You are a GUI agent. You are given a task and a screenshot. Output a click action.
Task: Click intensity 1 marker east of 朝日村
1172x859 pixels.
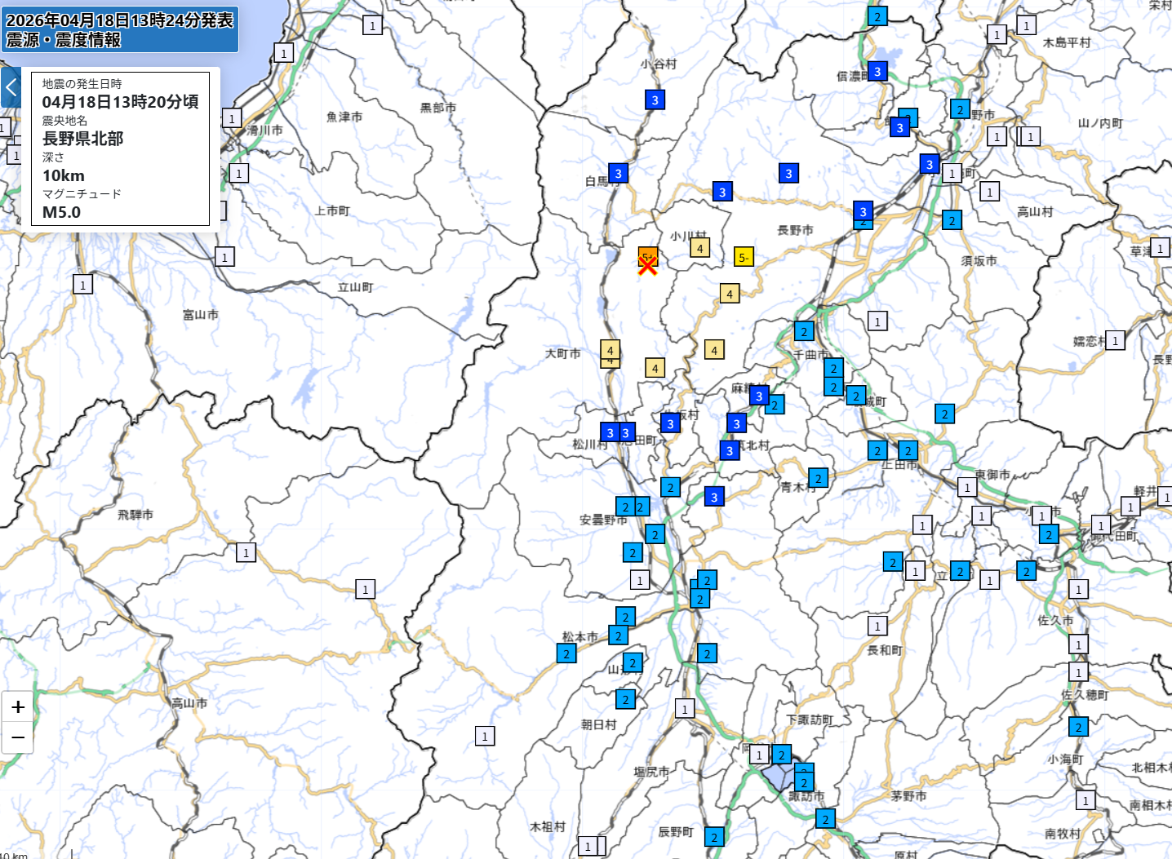click(x=684, y=709)
